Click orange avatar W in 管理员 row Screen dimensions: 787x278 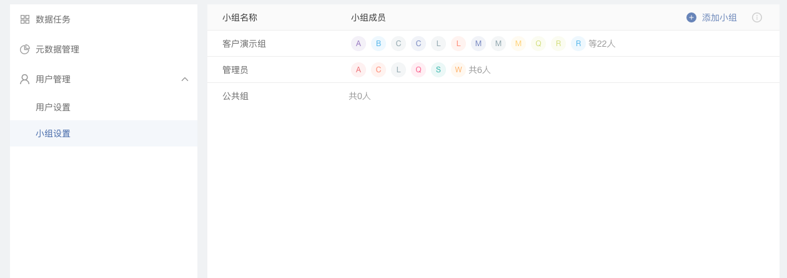(458, 70)
